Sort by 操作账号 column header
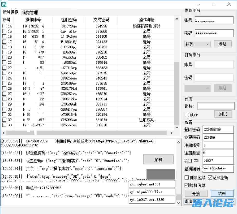Viewport: 237px width, 214px height. click(x=33, y=20)
